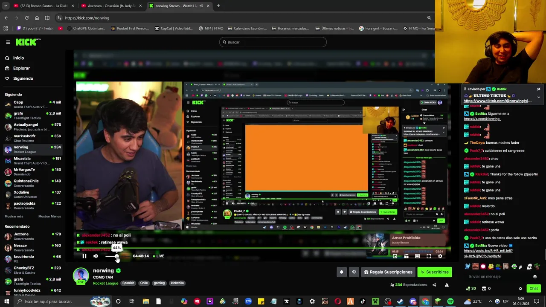The height and width of the screenshot is (307, 546).
Task: Open Actuallyangel channel in sidebar
Action: point(33,127)
